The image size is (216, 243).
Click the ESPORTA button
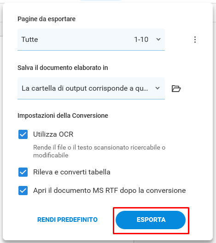(151, 220)
